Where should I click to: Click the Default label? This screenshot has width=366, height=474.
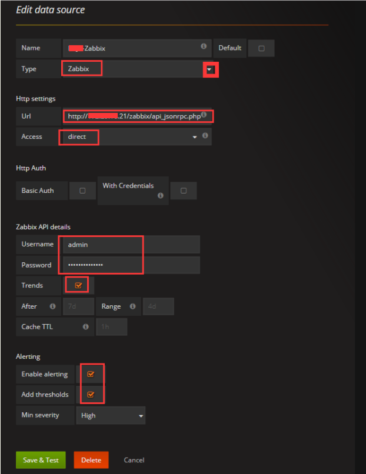(230, 48)
